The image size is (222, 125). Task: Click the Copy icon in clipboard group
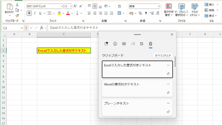point(17,10)
